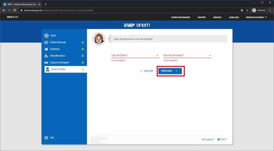Screen dimensions: 274x151
Task: Click the graduate icon for Ensino Médio
Action: pos(47,69)
